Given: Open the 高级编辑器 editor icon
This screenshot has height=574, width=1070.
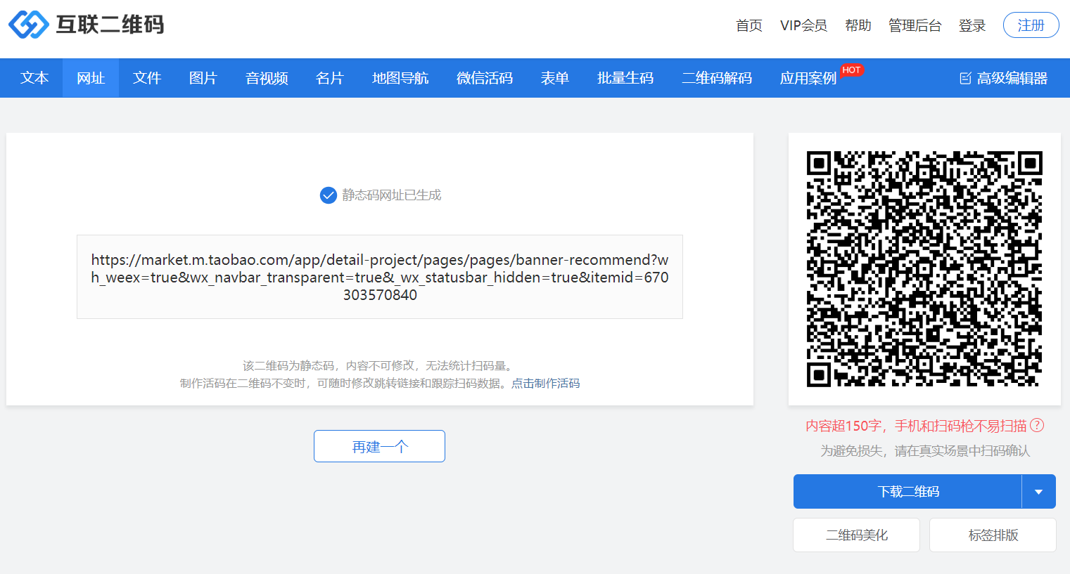Looking at the screenshot, I should tap(964, 78).
